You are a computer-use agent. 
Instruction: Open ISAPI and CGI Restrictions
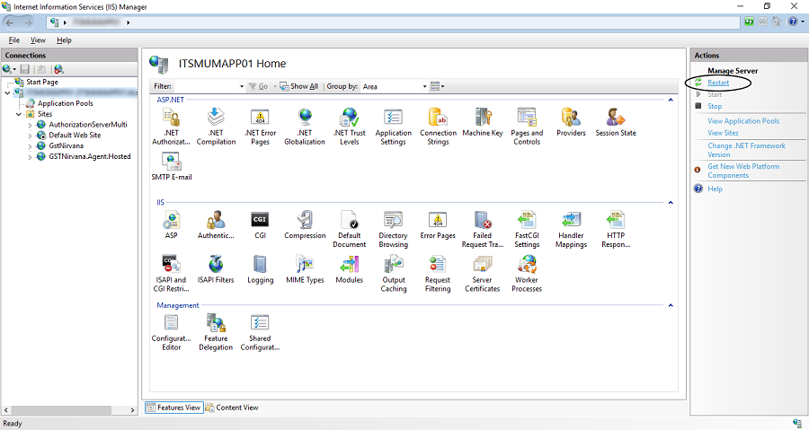[x=172, y=274]
